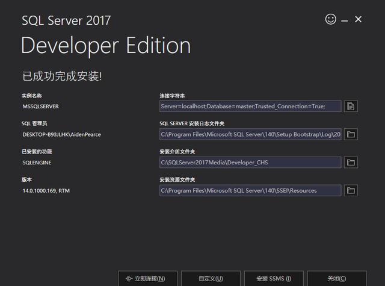Click the 自定义(U) button

(x=211, y=278)
